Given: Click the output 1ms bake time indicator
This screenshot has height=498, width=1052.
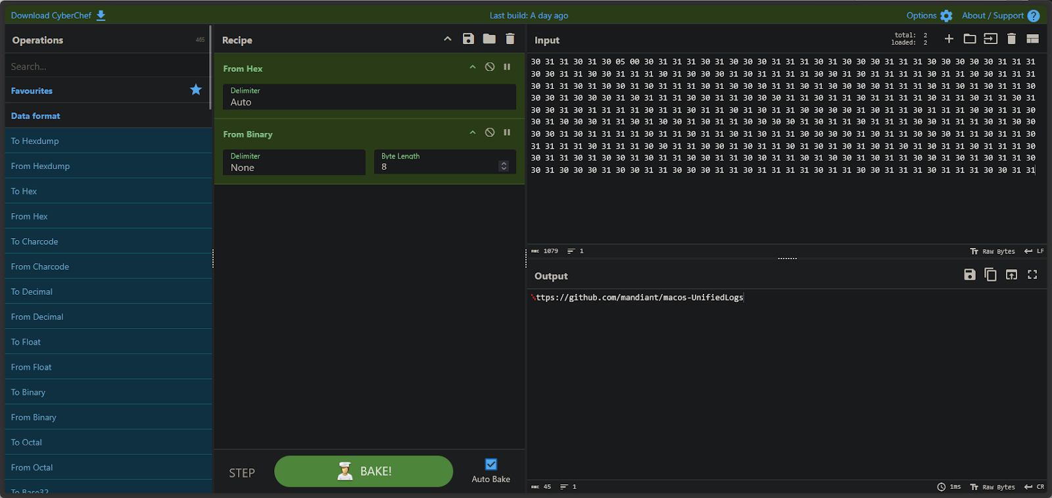Looking at the screenshot, I should click(949, 487).
